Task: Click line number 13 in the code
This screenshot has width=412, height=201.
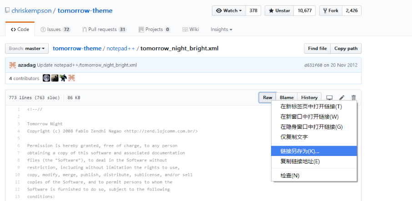Action: (17, 196)
